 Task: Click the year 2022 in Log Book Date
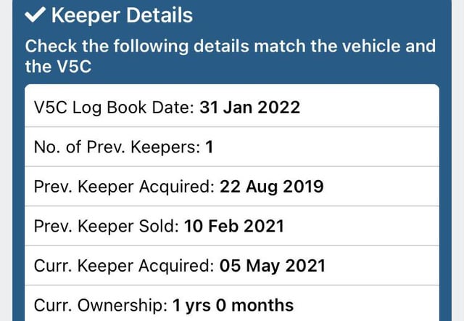[x=280, y=107]
